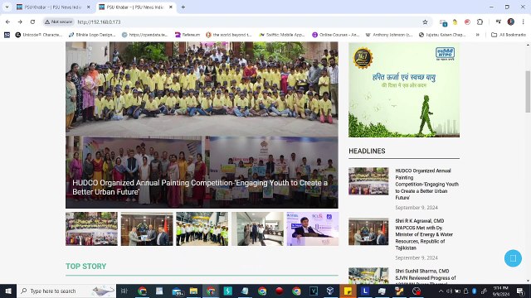Click the NTPC green energy advertisement banner
This screenshot has height=298, width=531.
click(x=404, y=89)
